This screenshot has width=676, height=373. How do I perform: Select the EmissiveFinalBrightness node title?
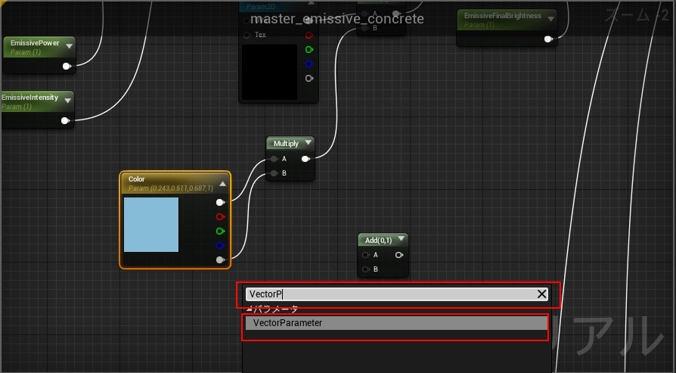[507, 20]
